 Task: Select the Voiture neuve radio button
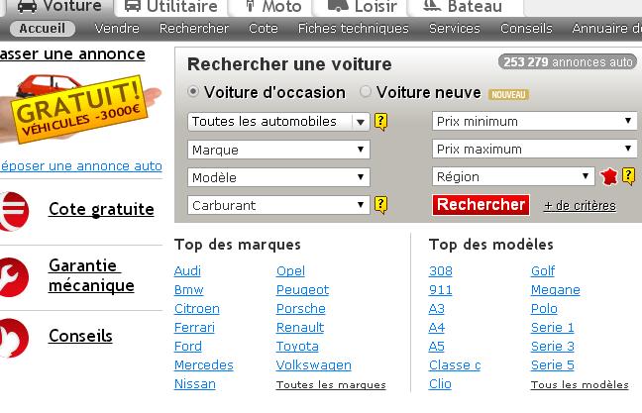coord(366,92)
